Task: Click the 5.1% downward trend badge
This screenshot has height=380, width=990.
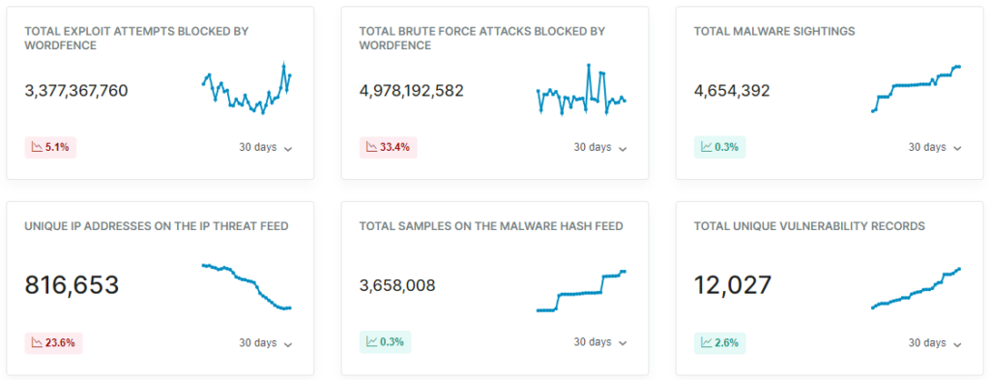Action: [x=50, y=148]
